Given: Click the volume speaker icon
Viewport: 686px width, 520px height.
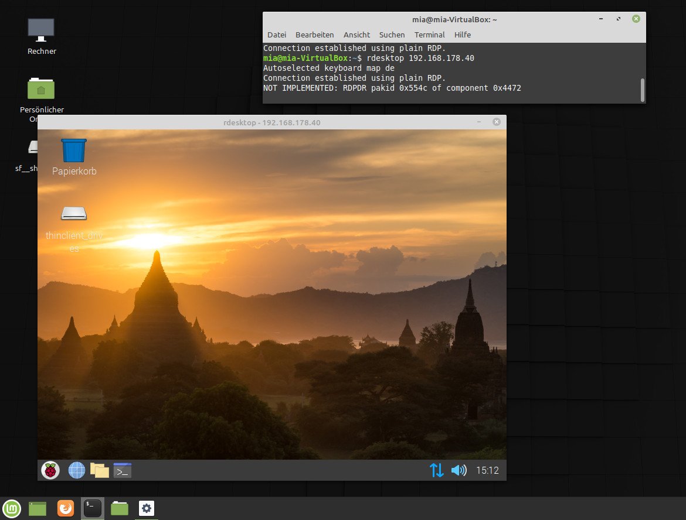Looking at the screenshot, I should pos(459,470).
